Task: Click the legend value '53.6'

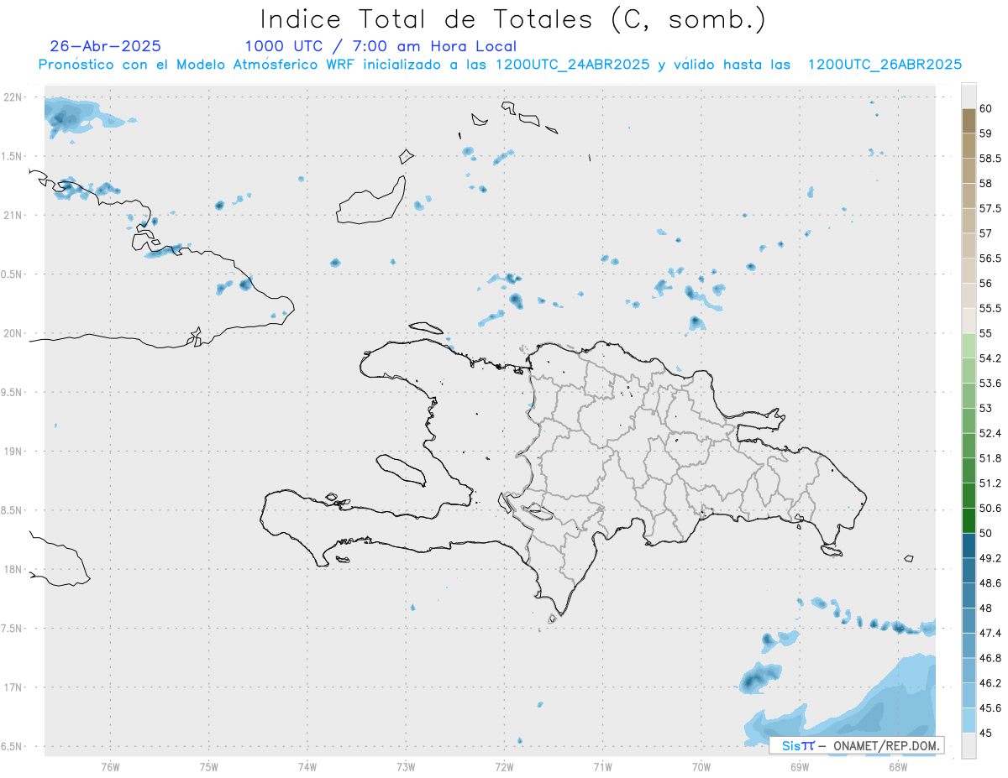Action: click(x=990, y=384)
